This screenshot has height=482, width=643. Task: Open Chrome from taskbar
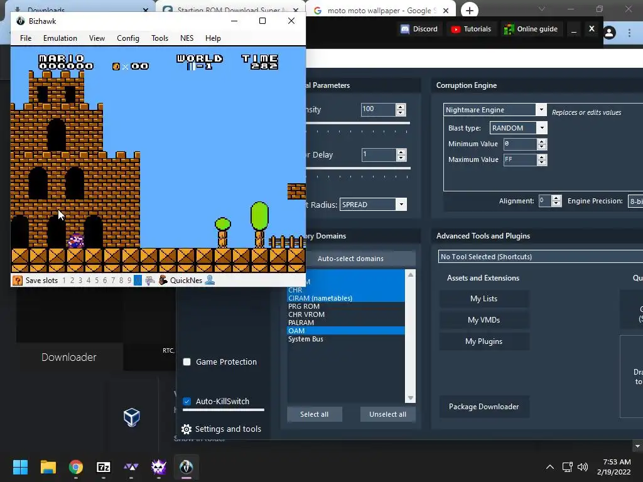pyautogui.click(x=76, y=467)
